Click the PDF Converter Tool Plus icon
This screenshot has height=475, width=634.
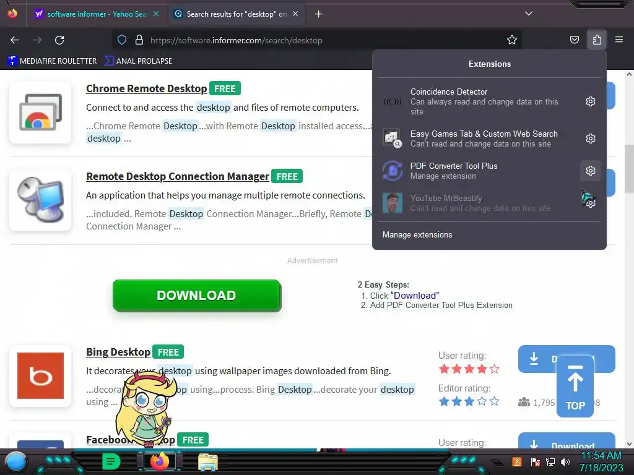[x=392, y=171]
